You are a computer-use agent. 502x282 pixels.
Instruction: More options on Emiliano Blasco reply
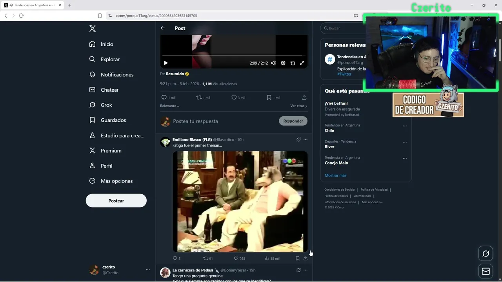306,139
